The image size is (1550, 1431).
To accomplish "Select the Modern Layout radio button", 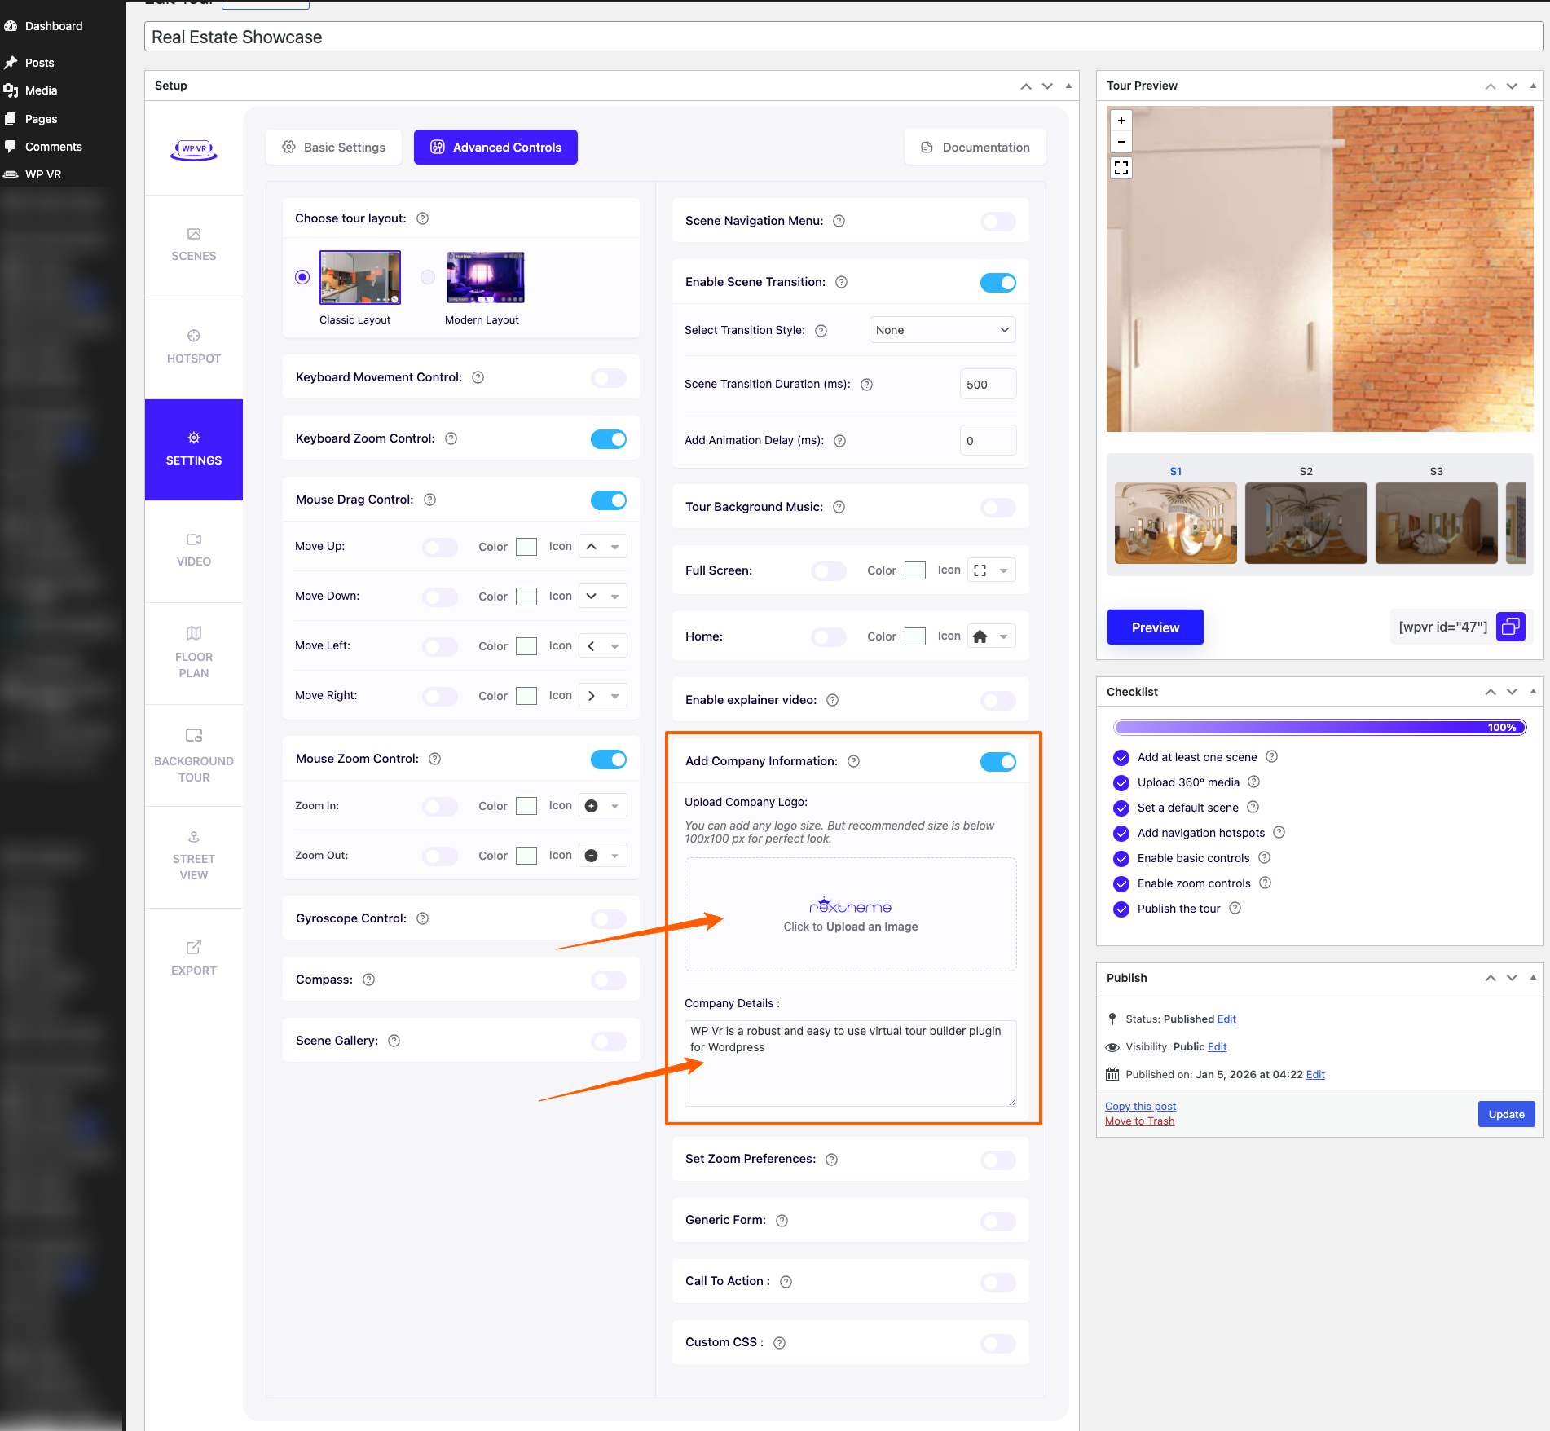I will (x=428, y=277).
